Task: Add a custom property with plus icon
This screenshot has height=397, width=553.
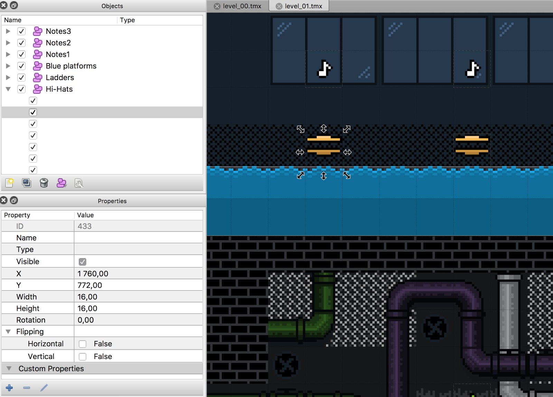Action: coord(9,388)
